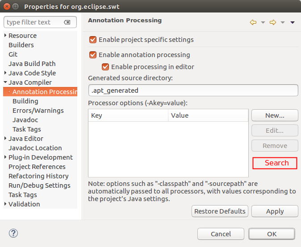Click the Remove button
The width and height of the screenshot is (301, 247).
[275, 146]
